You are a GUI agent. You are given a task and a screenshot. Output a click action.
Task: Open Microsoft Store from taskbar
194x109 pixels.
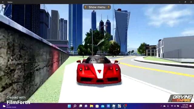pyautogui.click(x=97, y=106)
